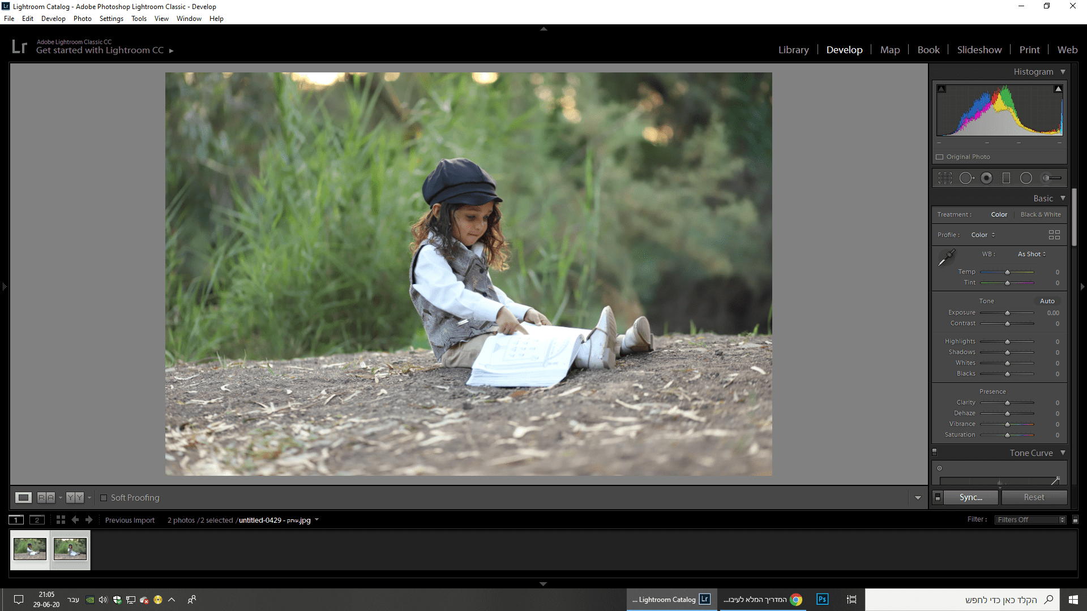The width and height of the screenshot is (1087, 611).
Task: Select the Graduated Filter tool
Action: (1006, 178)
